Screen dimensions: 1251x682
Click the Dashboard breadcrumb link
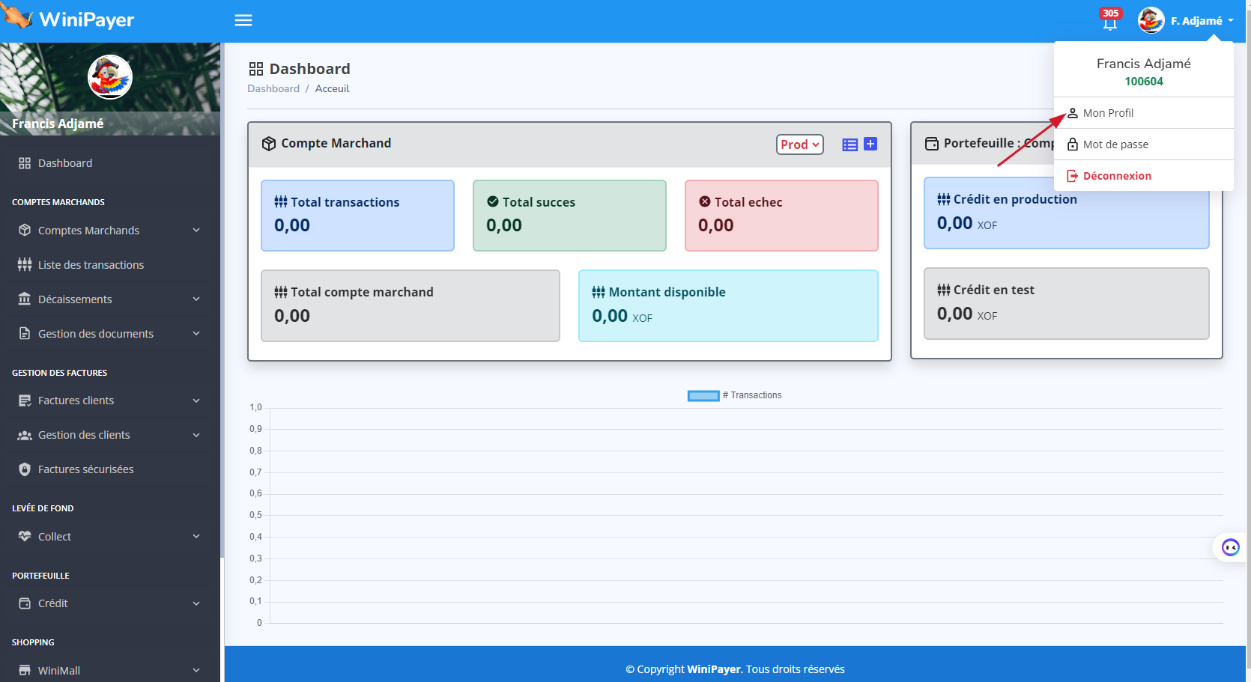tap(273, 88)
